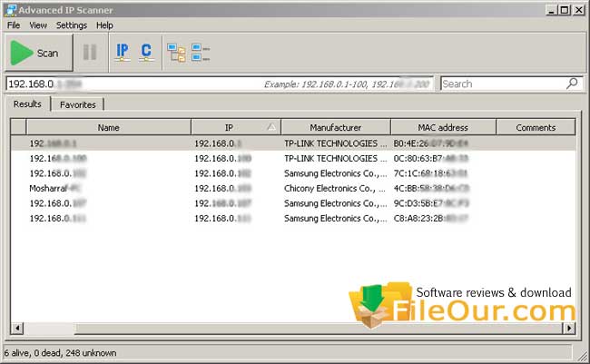Close the Advanced IP Scanner window
Image resolution: width=590 pixels, height=364 pixels.
click(x=578, y=10)
